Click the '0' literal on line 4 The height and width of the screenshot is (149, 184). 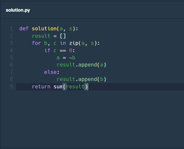tap(71, 51)
